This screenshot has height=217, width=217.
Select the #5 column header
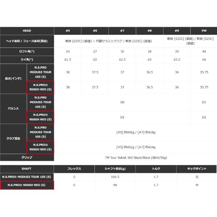(x=68, y=31)
